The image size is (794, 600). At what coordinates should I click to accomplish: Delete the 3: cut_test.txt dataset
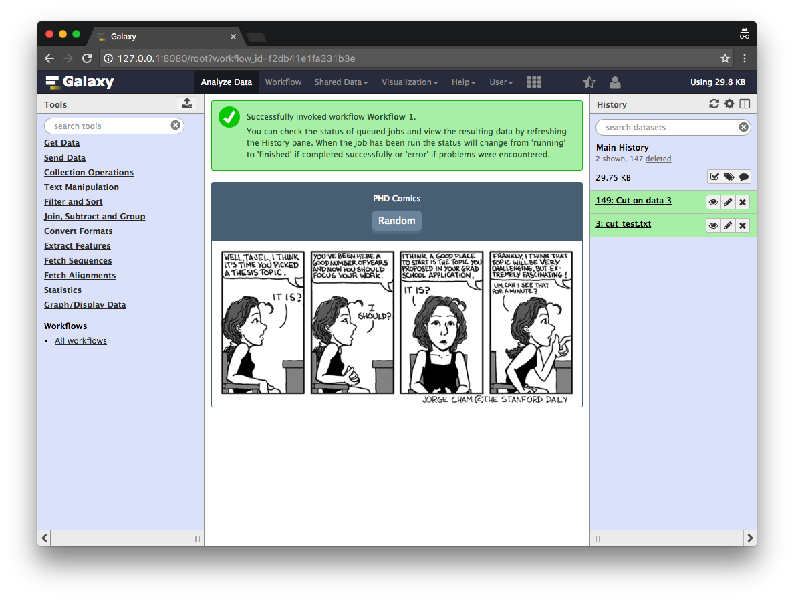(x=743, y=225)
